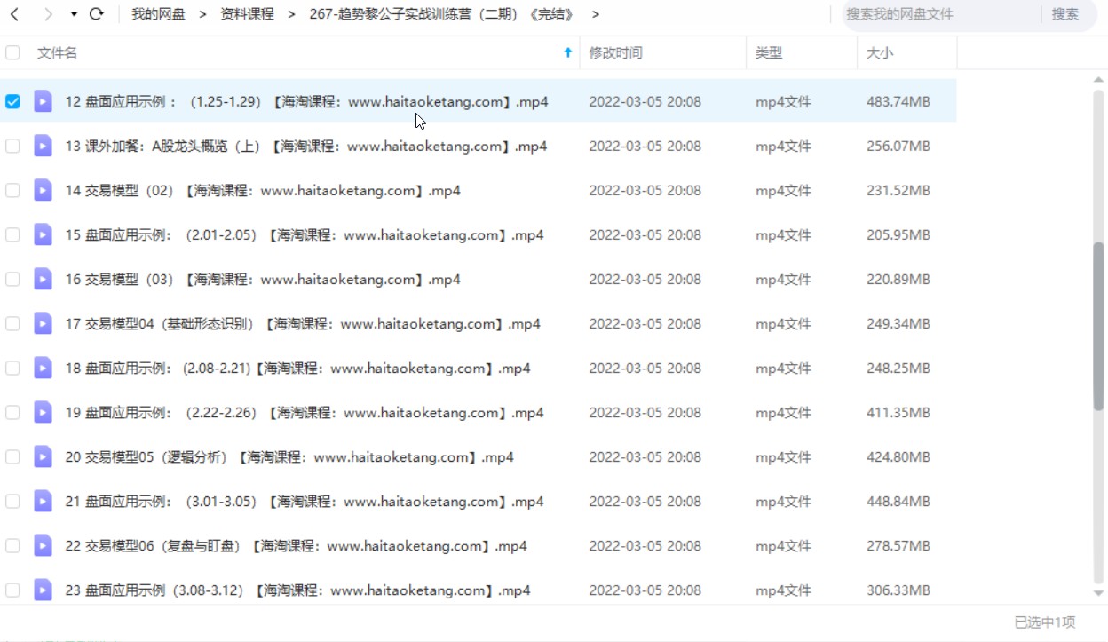
Task: Click video icon of 15 盘面应用示例
Action: point(43,234)
